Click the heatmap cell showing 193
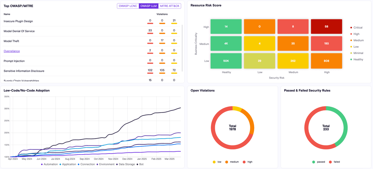 pyautogui.click(x=327, y=44)
